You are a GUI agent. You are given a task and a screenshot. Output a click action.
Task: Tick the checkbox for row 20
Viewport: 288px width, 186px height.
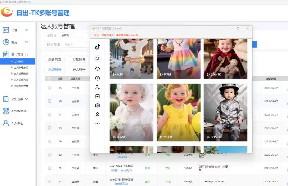coord(49,155)
